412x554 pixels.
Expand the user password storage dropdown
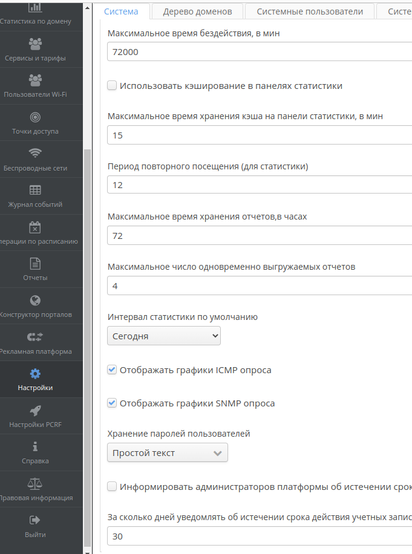click(x=167, y=452)
